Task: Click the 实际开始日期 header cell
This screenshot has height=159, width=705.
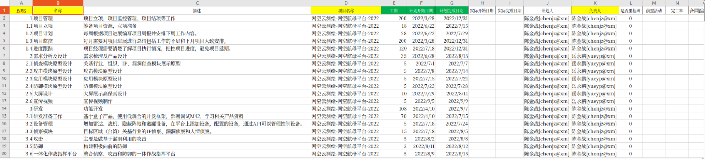Action: click(482, 11)
